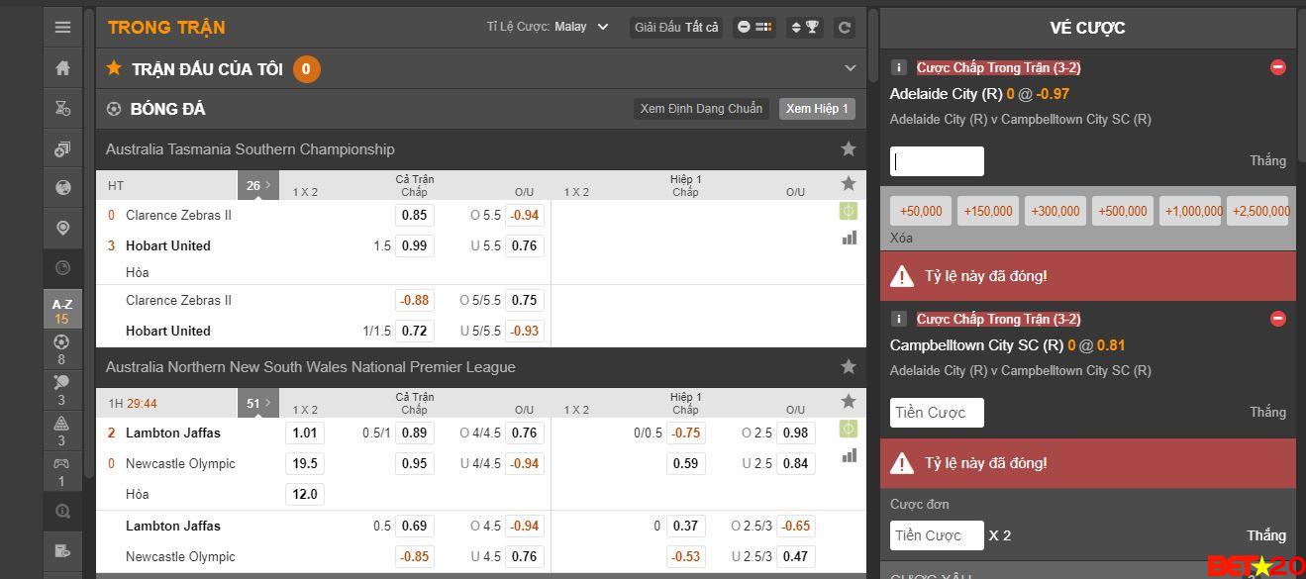Click Xem Định Dạng Chuẩn button
Image resolution: width=1306 pixels, height=579 pixels.
[700, 109]
